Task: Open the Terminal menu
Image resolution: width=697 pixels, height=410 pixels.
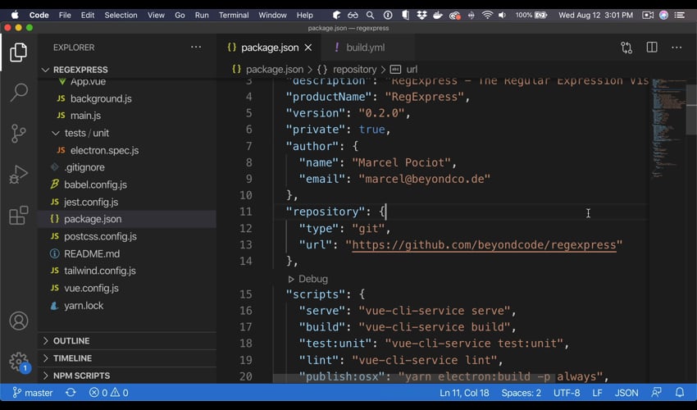Action: [x=234, y=15]
